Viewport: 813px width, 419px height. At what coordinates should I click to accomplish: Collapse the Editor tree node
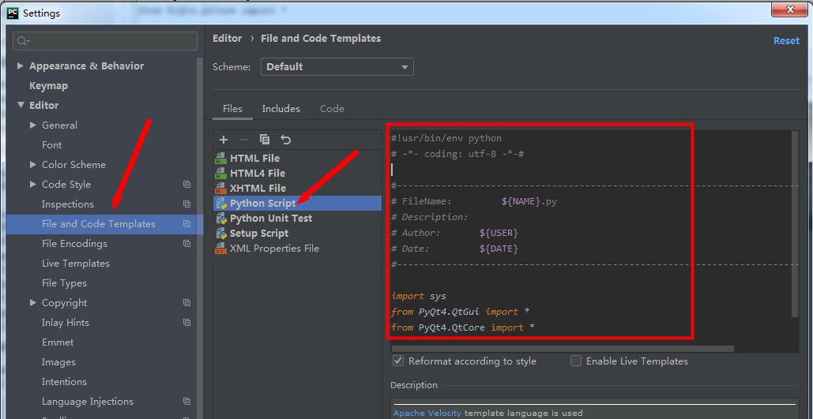point(21,106)
